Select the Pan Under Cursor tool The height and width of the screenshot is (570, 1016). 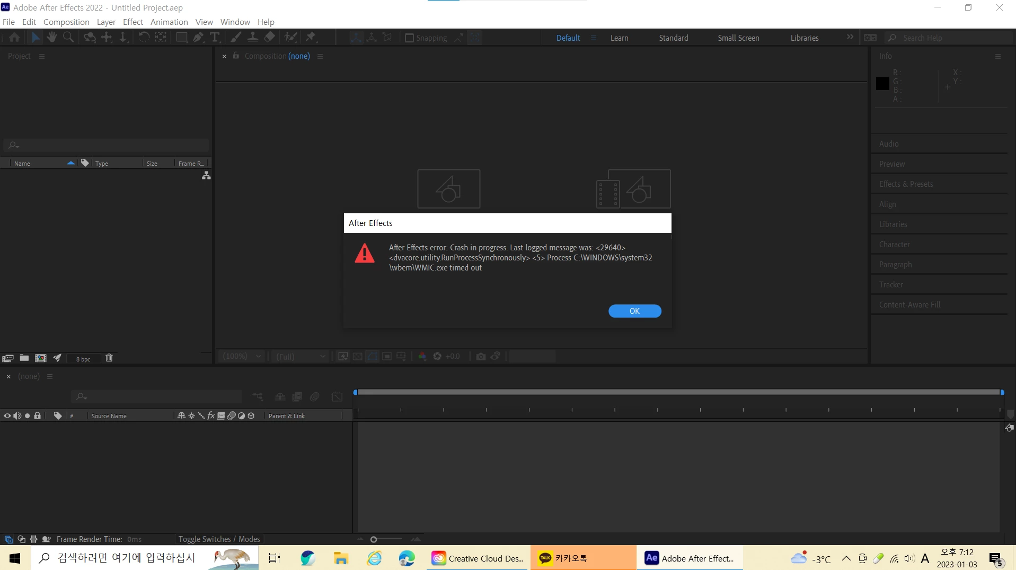[x=107, y=38]
